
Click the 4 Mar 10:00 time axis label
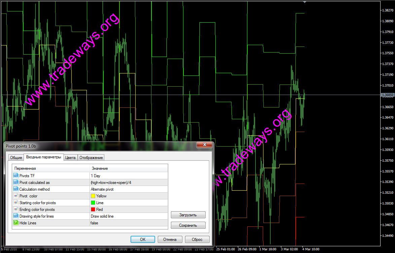point(311,249)
